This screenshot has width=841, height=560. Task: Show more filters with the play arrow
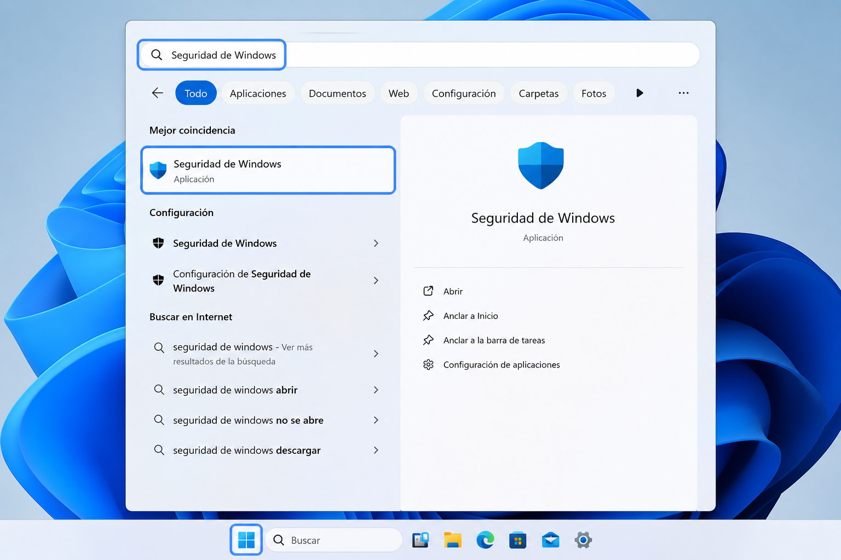tap(640, 93)
